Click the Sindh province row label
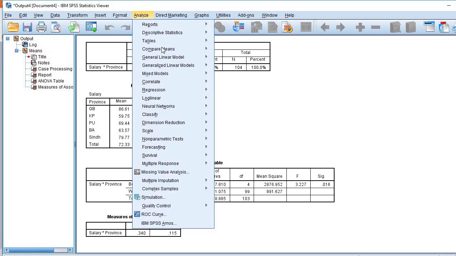Screen dimensions: 456x256 [95, 137]
